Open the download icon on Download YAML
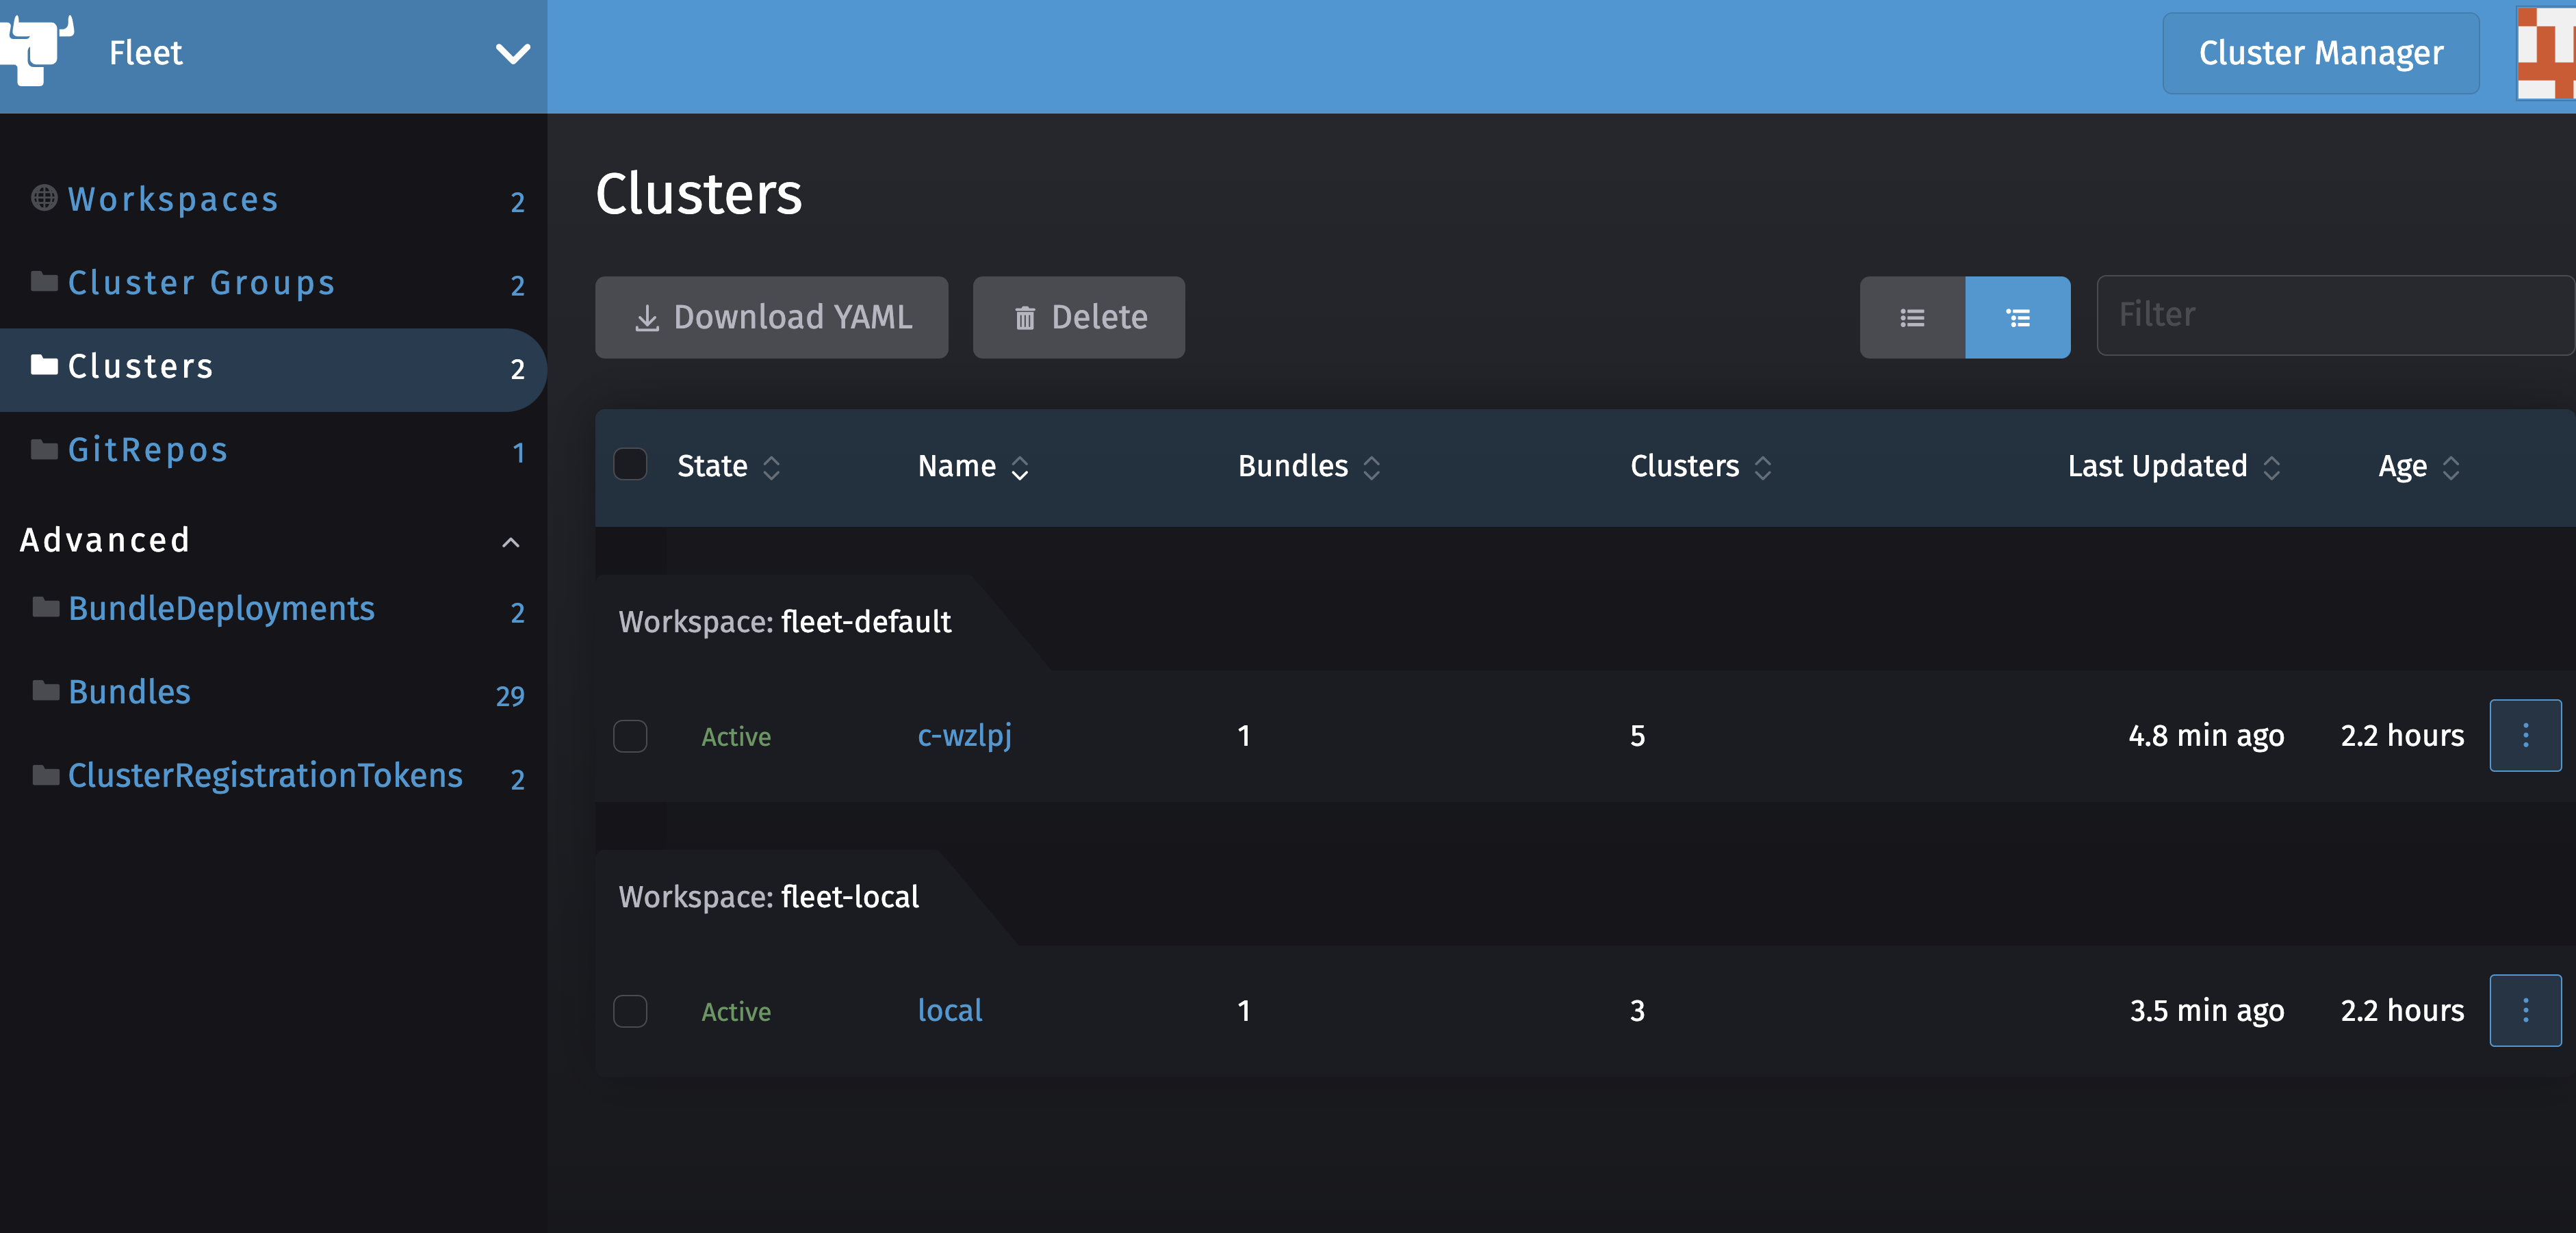This screenshot has width=2576, height=1233. pyautogui.click(x=646, y=317)
